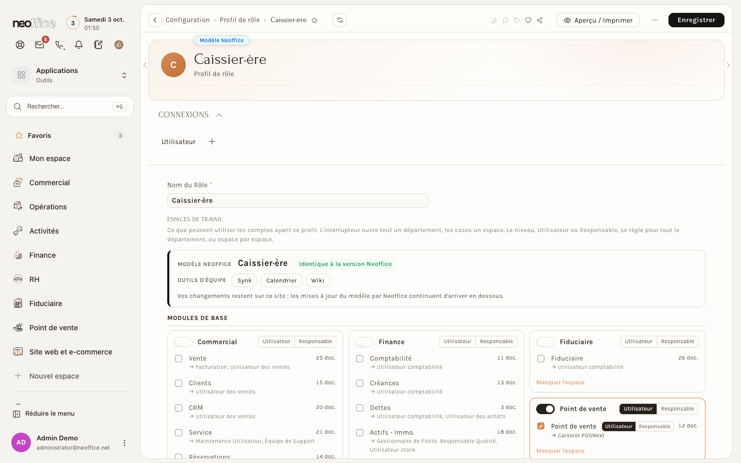Image resolution: width=741 pixels, height=463 pixels.
Task: Click Enregistrer to save
Action: [696, 20]
